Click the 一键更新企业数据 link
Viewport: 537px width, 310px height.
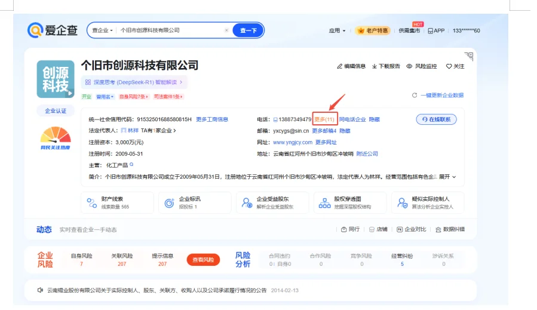click(x=442, y=95)
